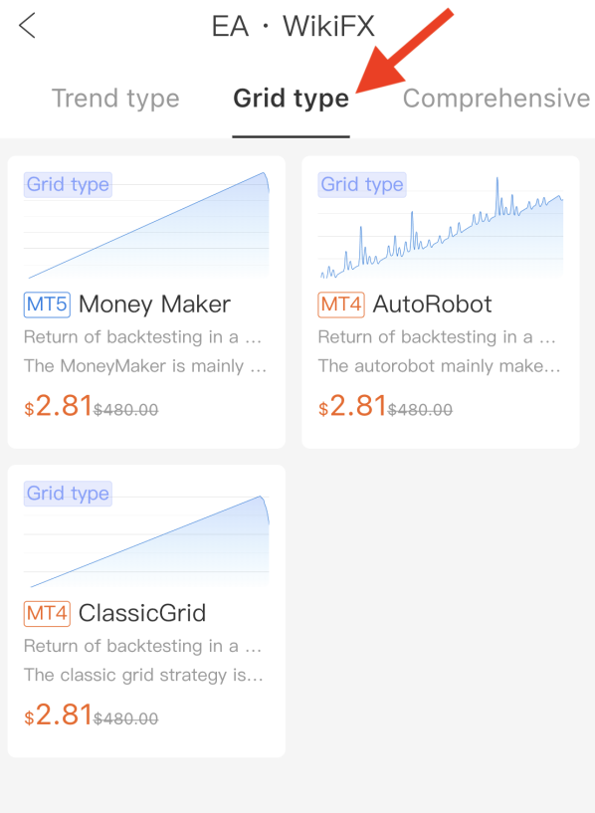
Task: Click the EA · WikiFX page title
Action: coord(293,26)
